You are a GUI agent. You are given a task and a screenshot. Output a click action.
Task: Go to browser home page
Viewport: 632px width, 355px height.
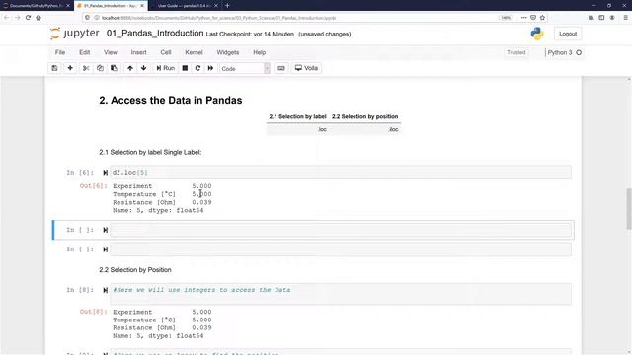39,18
